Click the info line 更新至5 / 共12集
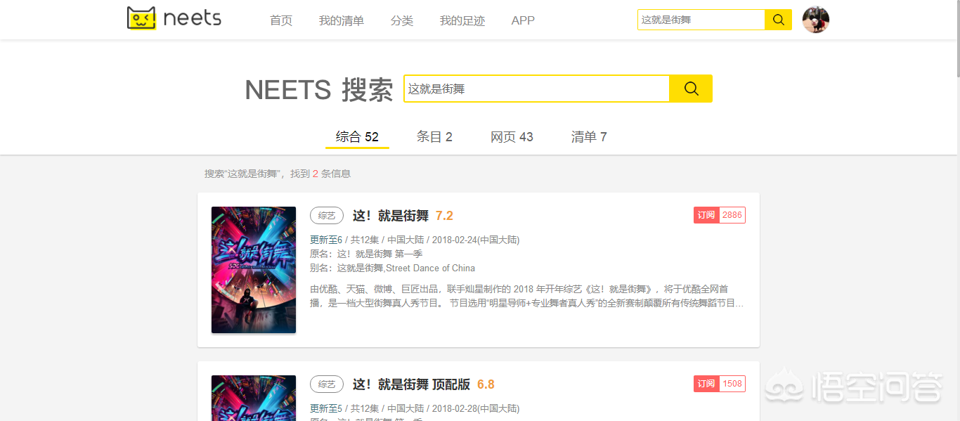Screen dimensions: 960x421 pyautogui.click(x=415, y=408)
